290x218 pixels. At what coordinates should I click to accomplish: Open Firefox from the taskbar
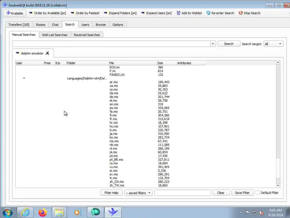pyautogui.click(x=42, y=212)
